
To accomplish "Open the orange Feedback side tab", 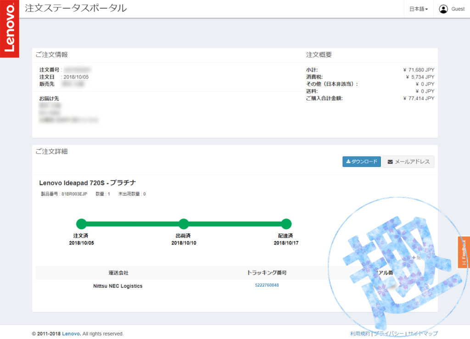I will [x=464, y=252].
